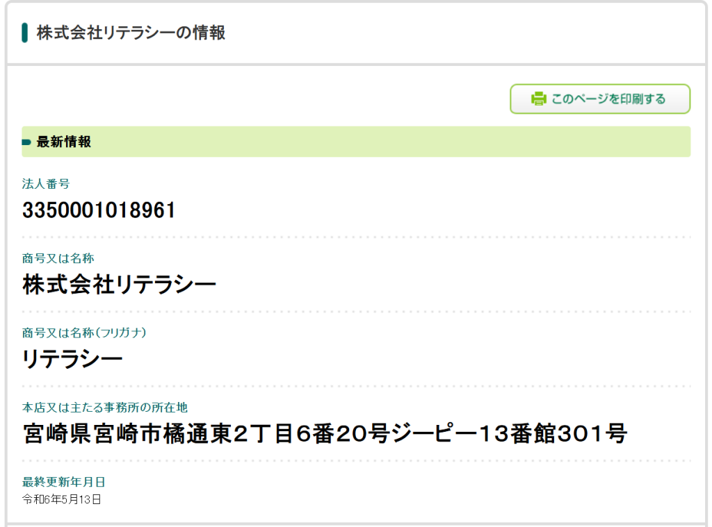
Task: Click このページを印刷する print button
Action: point(600,99)
